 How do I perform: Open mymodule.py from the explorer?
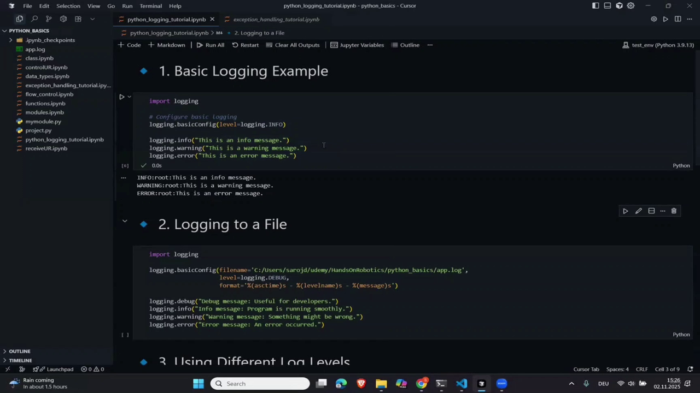[43, 122]
